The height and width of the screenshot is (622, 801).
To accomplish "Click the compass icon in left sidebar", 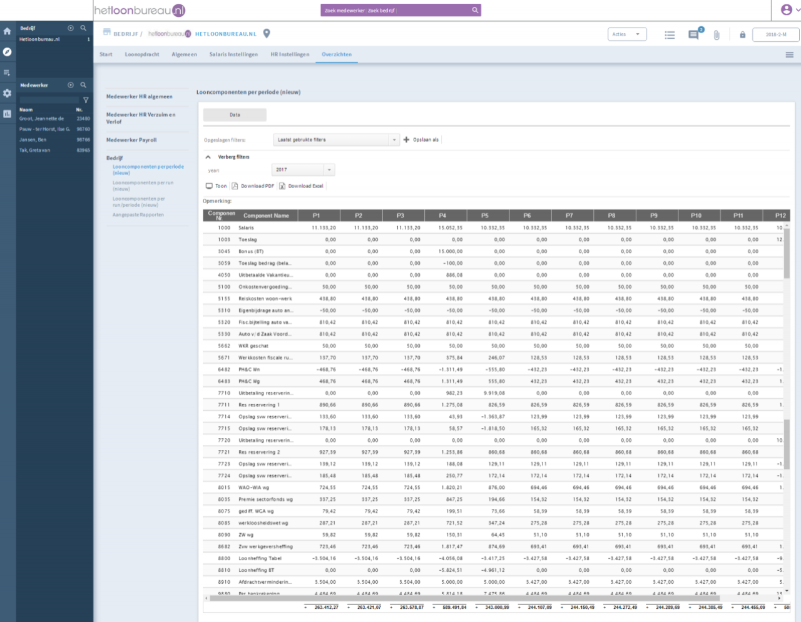I will click(x=8, y=52).
